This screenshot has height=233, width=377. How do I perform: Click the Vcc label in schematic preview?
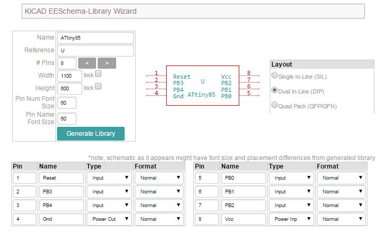tap(226, 77)
